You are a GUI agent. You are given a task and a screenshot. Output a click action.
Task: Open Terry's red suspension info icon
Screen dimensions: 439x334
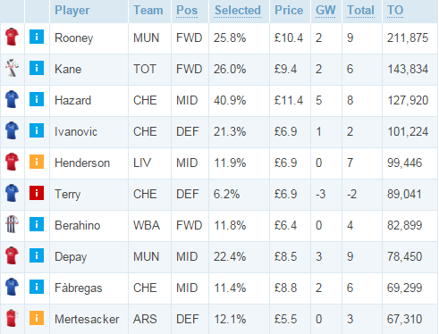pyautogui.click(x=37, y=193)
